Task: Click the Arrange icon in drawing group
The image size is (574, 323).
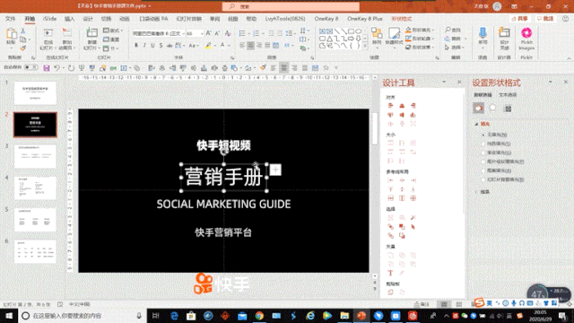Action: pos(377,34)
